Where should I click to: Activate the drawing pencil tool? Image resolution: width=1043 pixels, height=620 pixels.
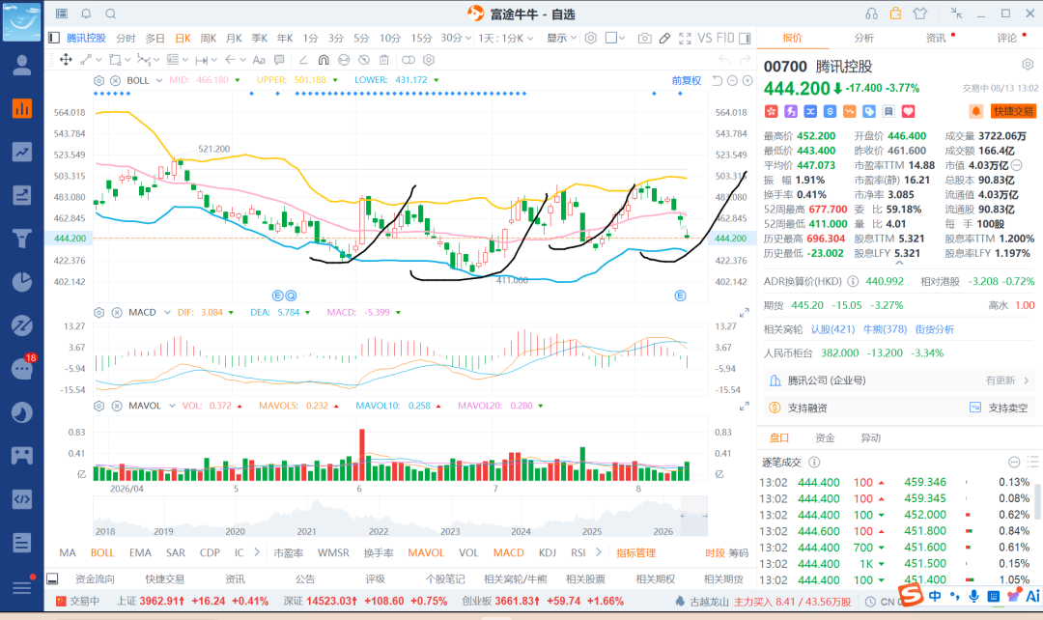click(664, 39)
